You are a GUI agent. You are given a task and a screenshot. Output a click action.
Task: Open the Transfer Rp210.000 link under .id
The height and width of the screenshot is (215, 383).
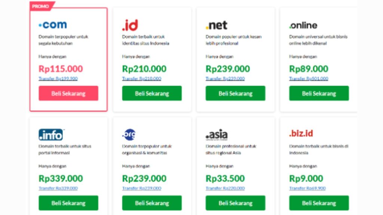click(x=142, y=79)
